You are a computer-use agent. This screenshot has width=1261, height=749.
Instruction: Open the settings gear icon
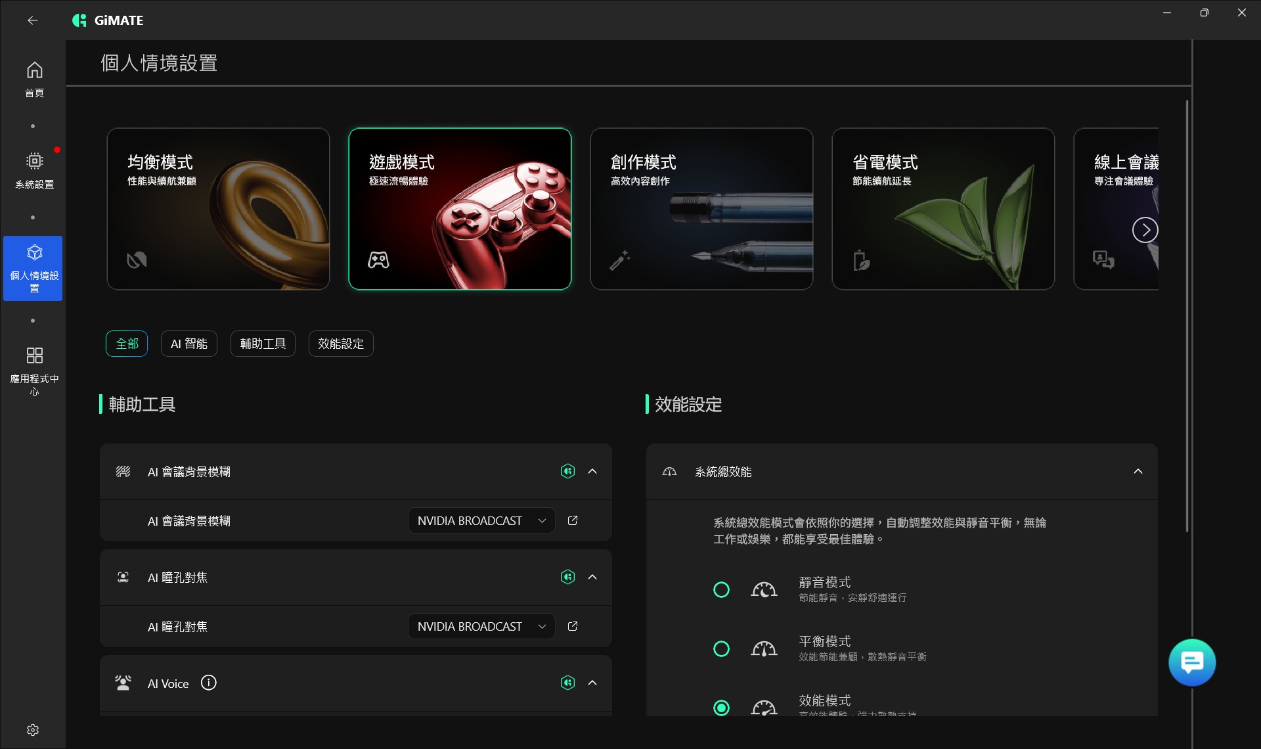[x=33, y=730]
